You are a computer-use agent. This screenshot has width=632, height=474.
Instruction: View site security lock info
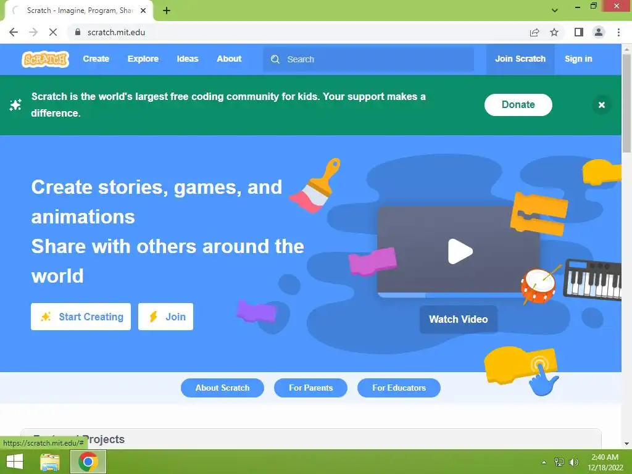78,32
